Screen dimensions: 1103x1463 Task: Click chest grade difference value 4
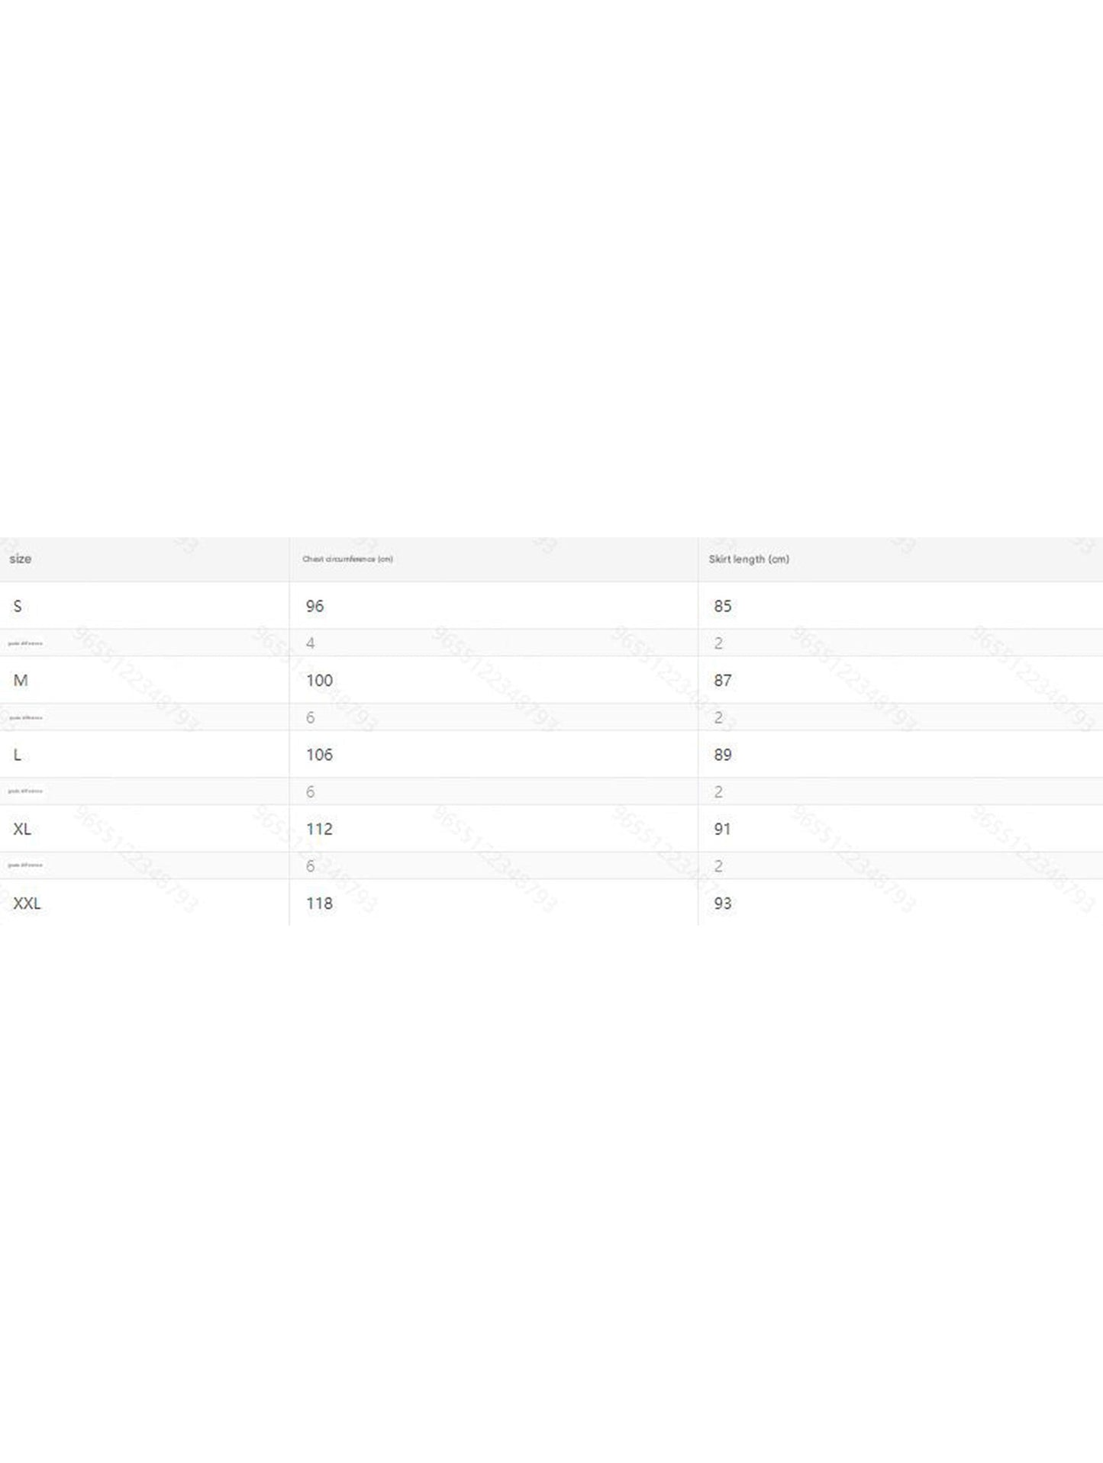pos(310,643)
